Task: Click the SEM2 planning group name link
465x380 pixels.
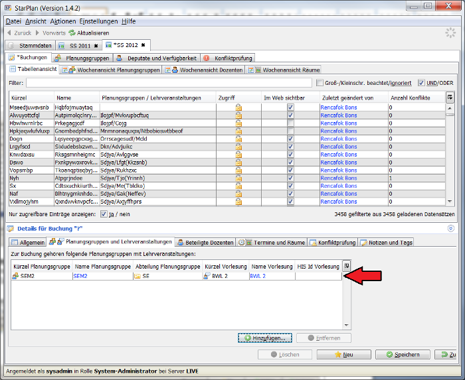Action: click(80, 276)
